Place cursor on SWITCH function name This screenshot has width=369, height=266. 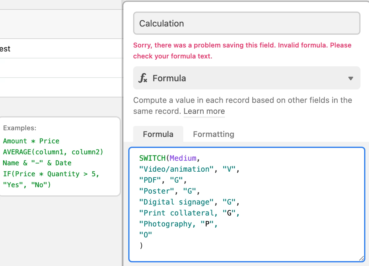pyautogui.click(x=152, y=158)
